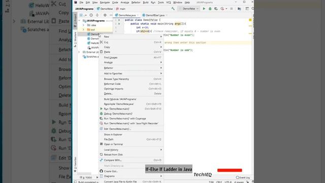Screen dimensions: 325x183
Task: Click the grey Stop icon in toolbar
Action: click(232, 9)
